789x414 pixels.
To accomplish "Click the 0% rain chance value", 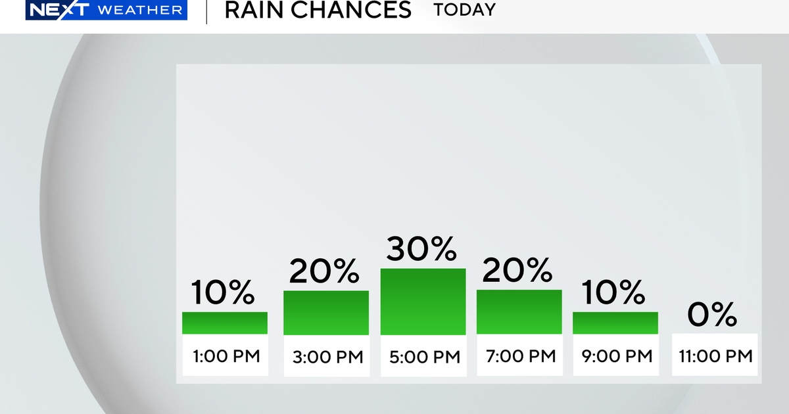I will [712, 315].
